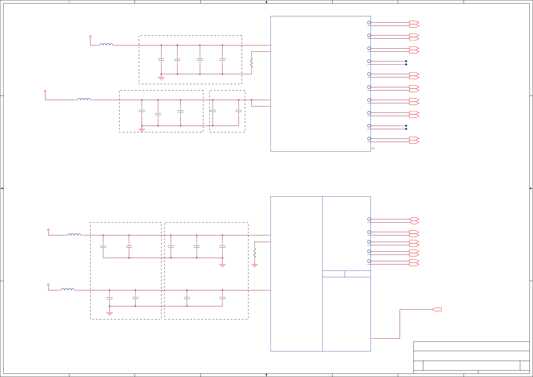Select the bottommost inductor coil symbol

68,289
